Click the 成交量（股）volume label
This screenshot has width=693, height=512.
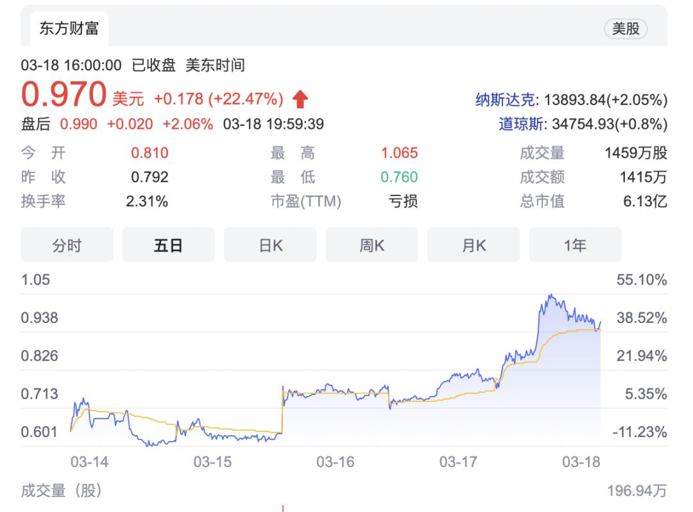click(x=62, y=491)
